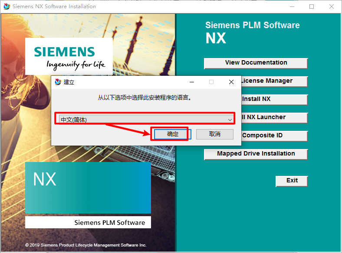Click the 取消 cancel button
342x253 pixels.
tap(215, 134)
